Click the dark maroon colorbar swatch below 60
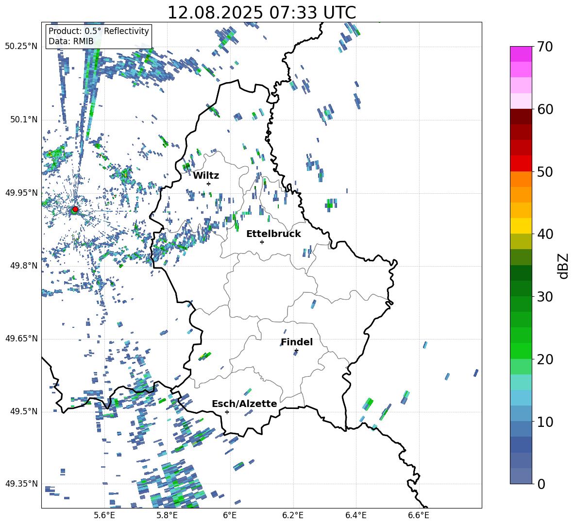The image size is (575, 525). pyautogui.click(x=521, y=117)
